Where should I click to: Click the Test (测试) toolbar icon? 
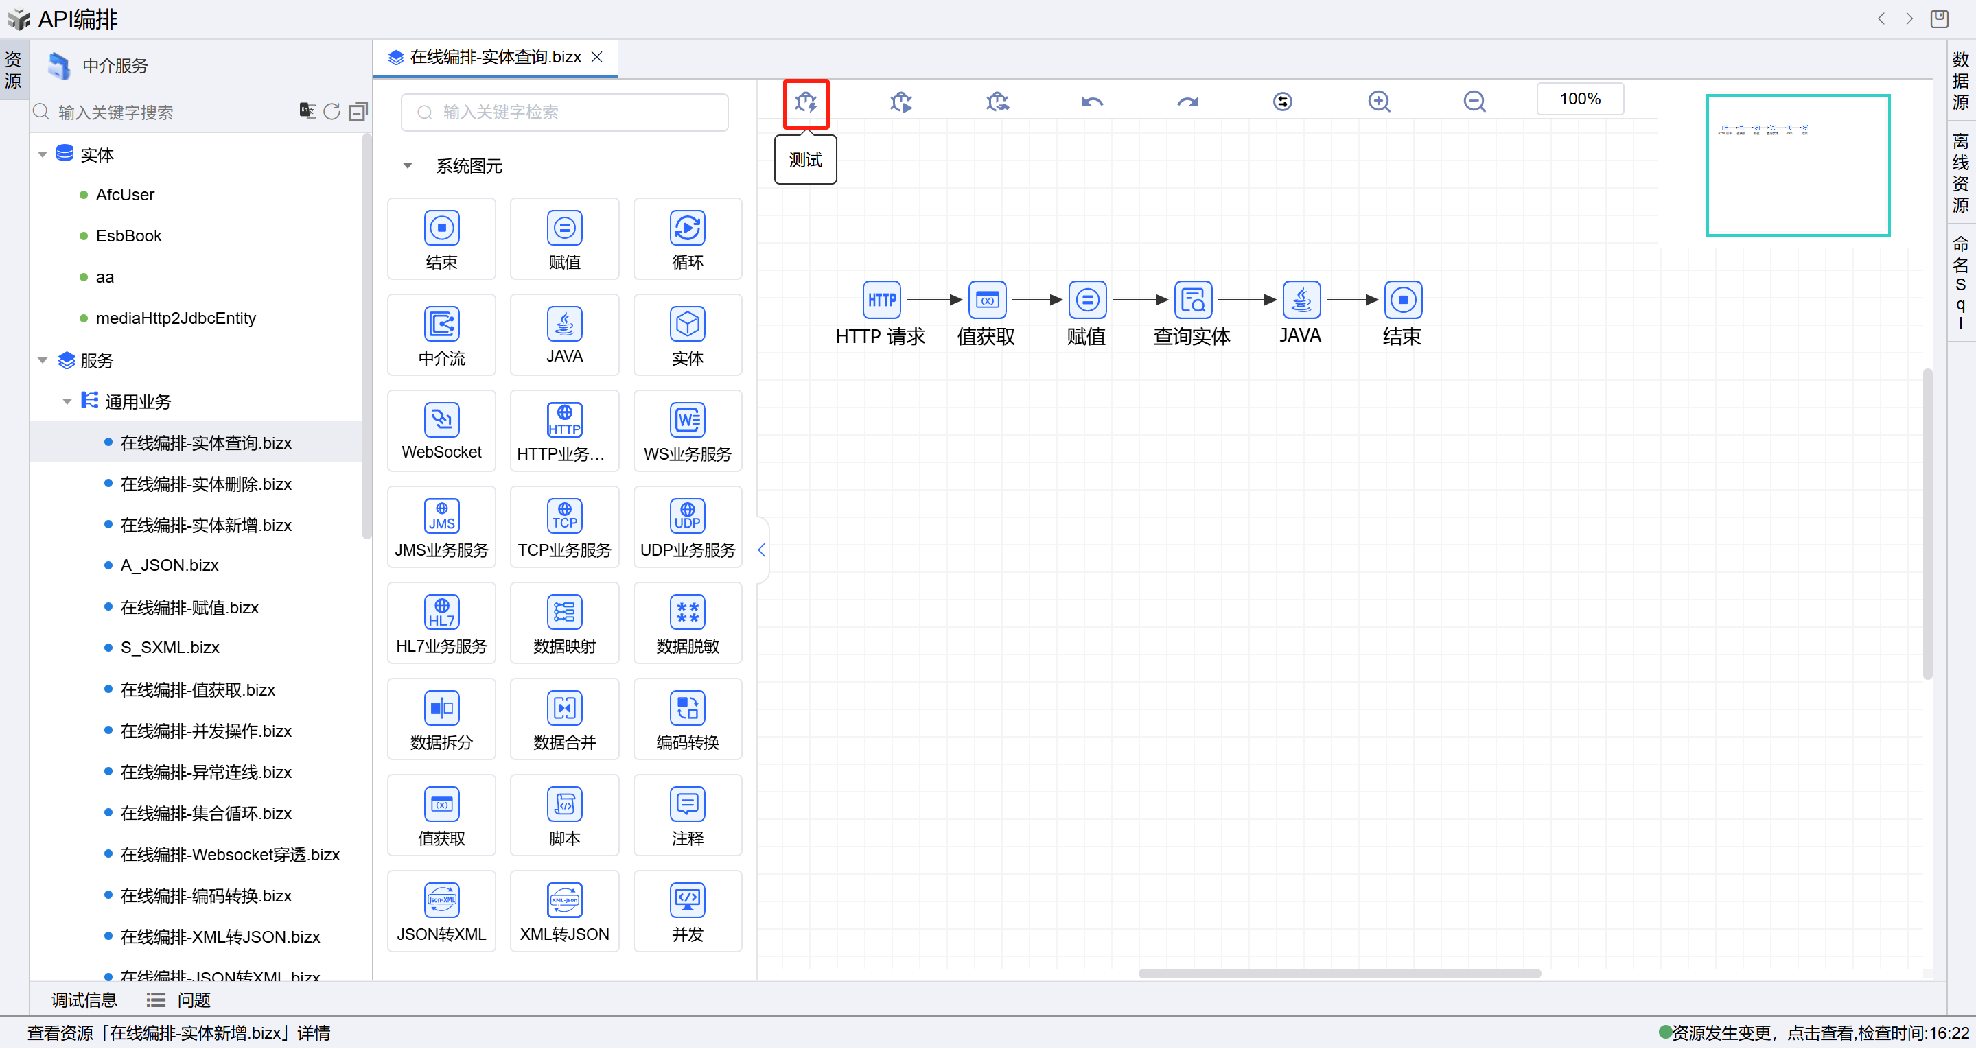point(806,102)
